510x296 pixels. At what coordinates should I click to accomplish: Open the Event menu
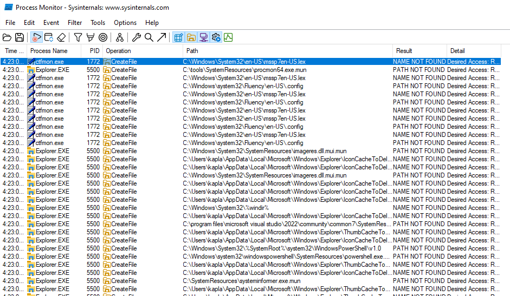[51, 23]
